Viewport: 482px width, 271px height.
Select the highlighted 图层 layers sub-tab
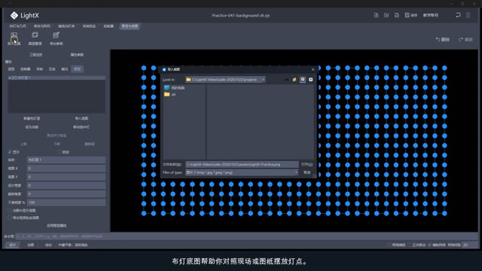point(77,69)
